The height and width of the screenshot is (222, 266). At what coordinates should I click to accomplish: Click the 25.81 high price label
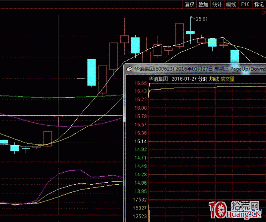[x=201, y=19]
